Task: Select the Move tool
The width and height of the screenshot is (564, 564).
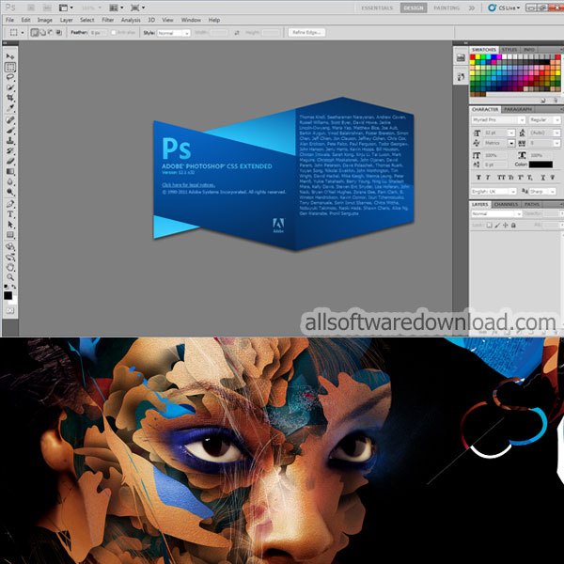Action: 10,56
